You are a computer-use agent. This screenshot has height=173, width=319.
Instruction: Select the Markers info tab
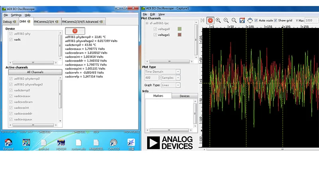158,96
